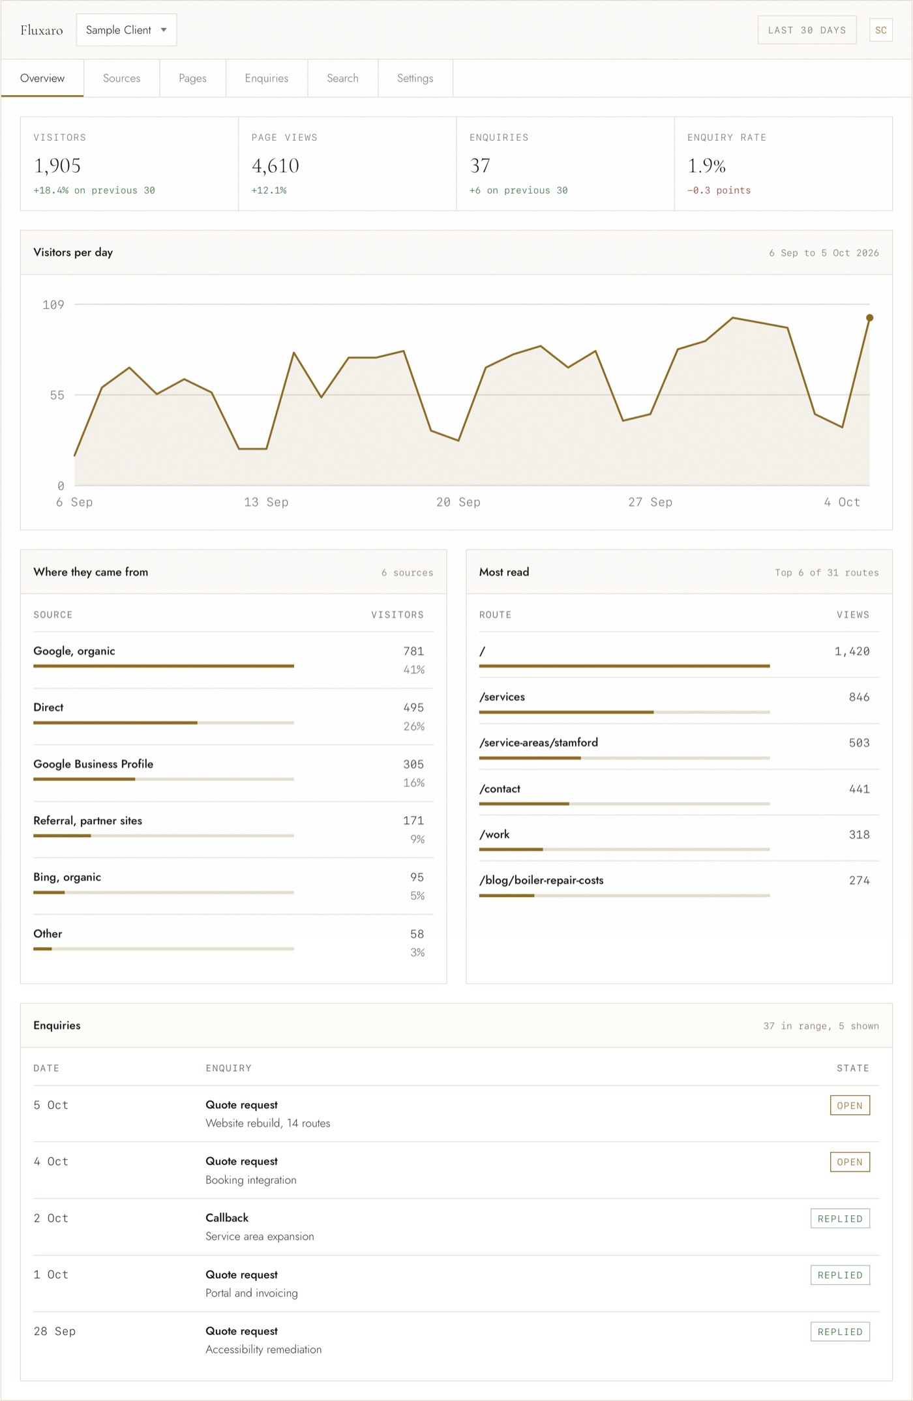This screenshot has height=1401, width=913.
Task: Click the Visitors 1,905 stat card
Action: pos(130,164)
